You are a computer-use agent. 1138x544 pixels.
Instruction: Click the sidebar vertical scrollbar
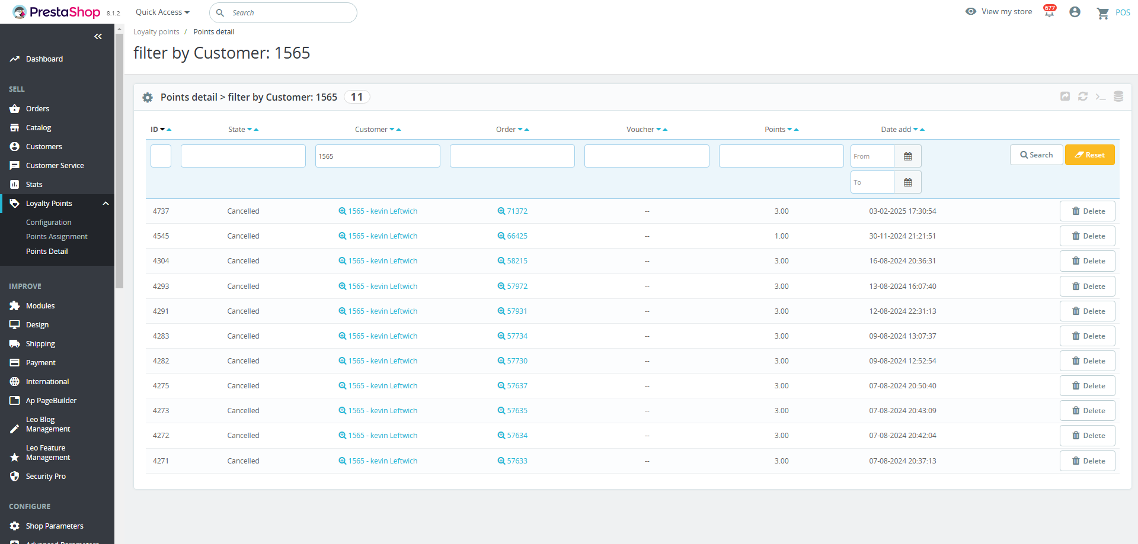pos(119,161)
